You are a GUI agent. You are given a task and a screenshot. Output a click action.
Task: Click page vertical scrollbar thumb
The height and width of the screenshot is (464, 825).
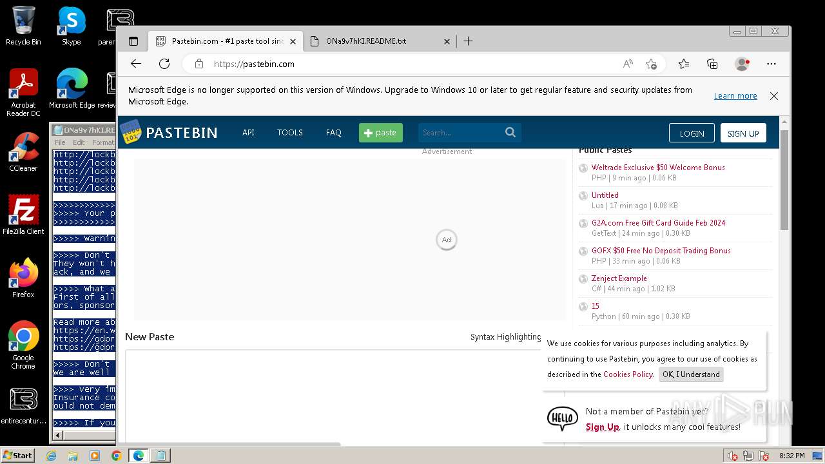(784, 180)
